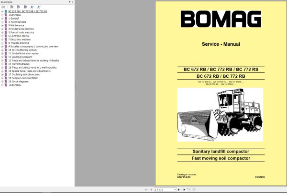
Task: Click the Sanitary landfill compactor text on page
Action: (221, 152)
